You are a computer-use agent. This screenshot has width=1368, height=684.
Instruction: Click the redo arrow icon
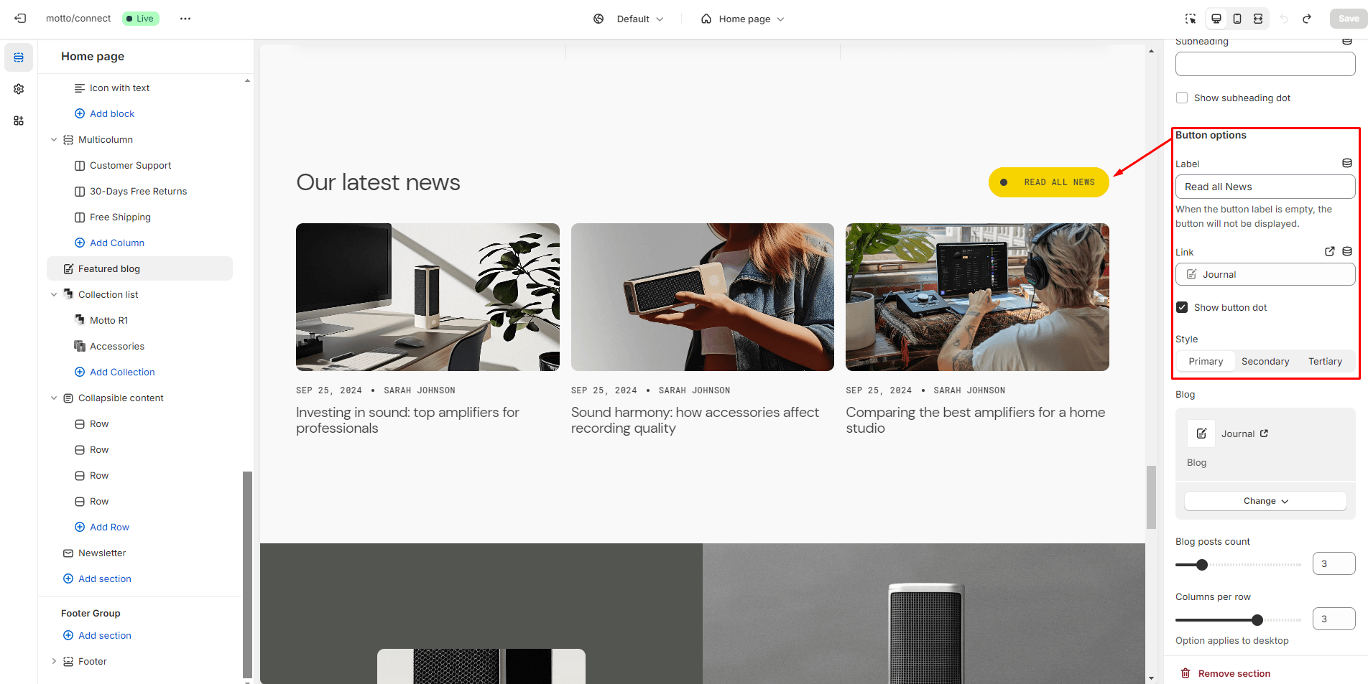click(x=1307, y=19)
